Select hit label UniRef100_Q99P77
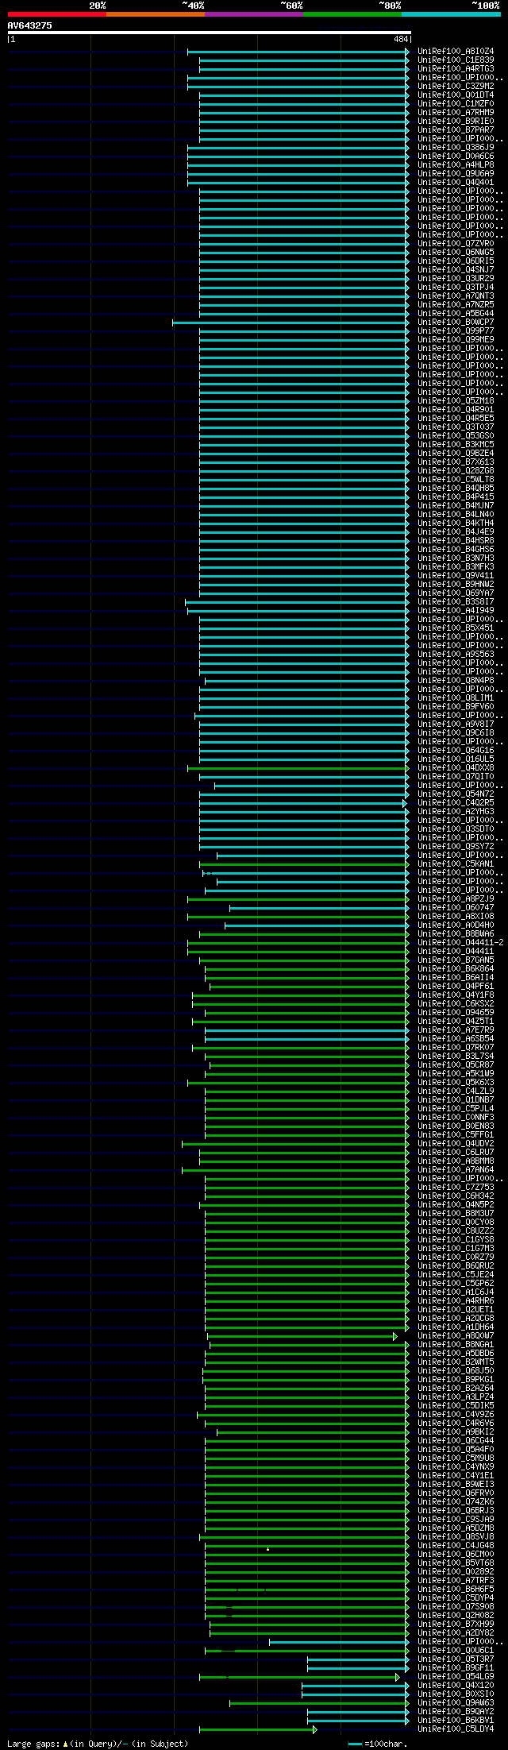The height and width of the screenshot is (1750, 508). pos(456,330)
